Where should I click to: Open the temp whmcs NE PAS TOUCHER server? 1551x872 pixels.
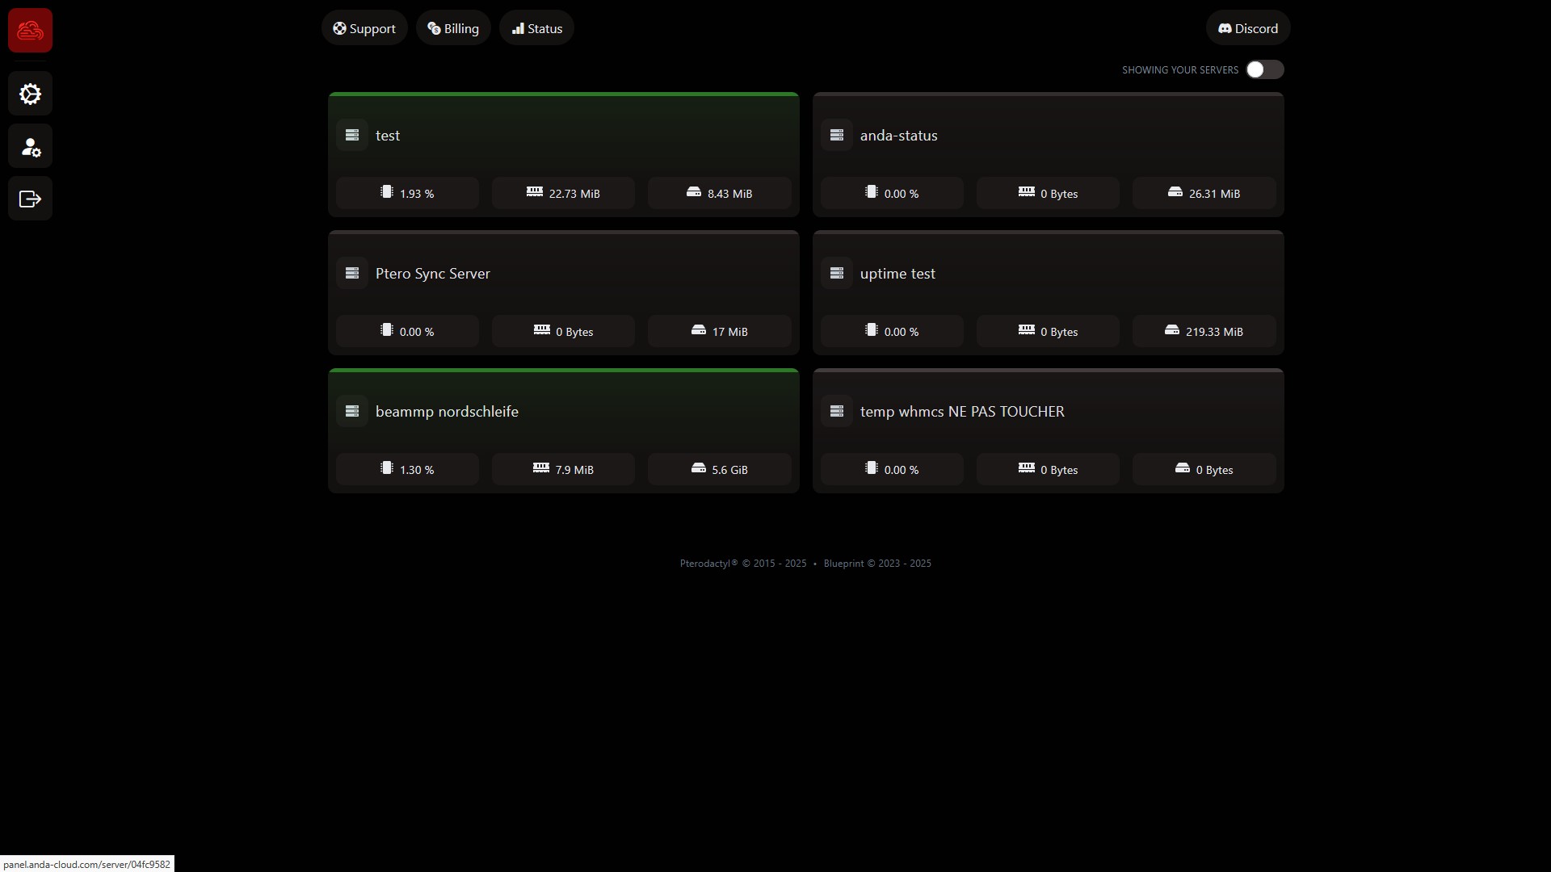click(x=961, y=412)
